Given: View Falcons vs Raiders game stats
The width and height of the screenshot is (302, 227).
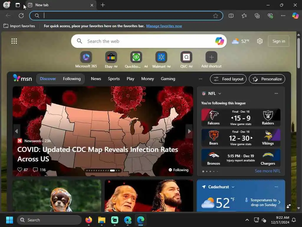Looking at the screenshot, I should [x=241, y=124].
